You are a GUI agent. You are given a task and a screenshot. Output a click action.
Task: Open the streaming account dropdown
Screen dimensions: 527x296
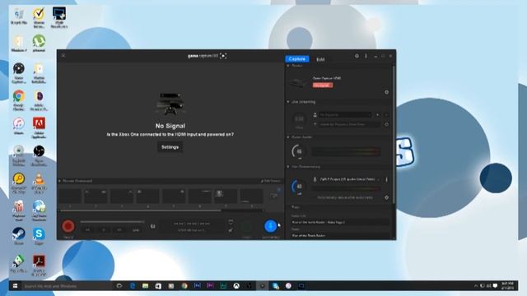[x=346, y=115]
